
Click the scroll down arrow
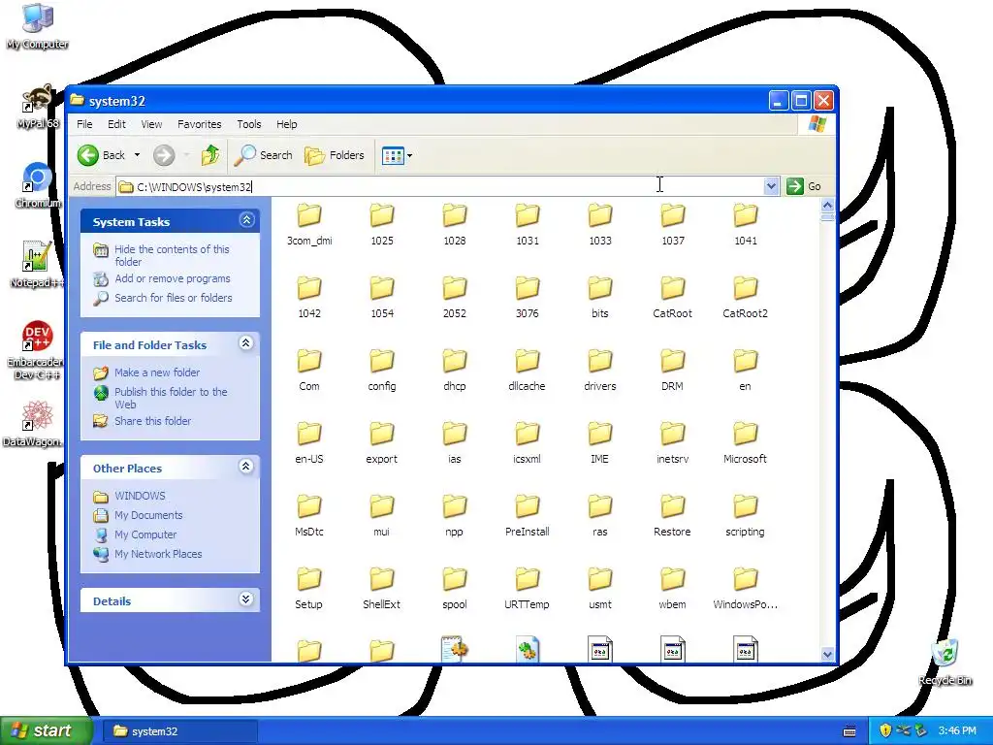(827, 654)
